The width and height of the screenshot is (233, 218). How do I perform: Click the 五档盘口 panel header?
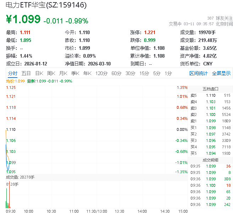(x=210, y=89)
